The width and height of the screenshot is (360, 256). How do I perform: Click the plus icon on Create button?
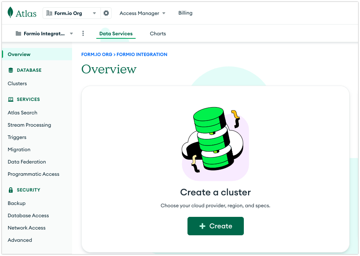tap(202, 226)
